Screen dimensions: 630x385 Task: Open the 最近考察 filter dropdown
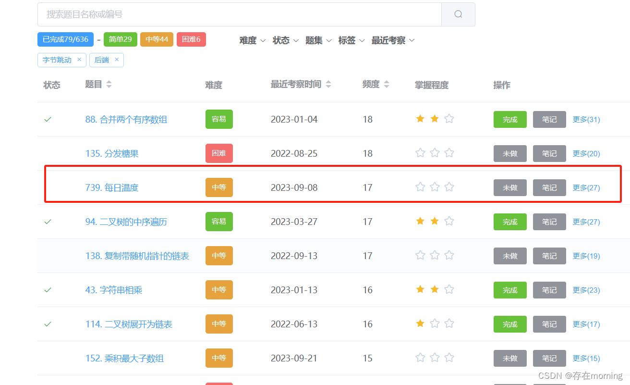(393, 40)
